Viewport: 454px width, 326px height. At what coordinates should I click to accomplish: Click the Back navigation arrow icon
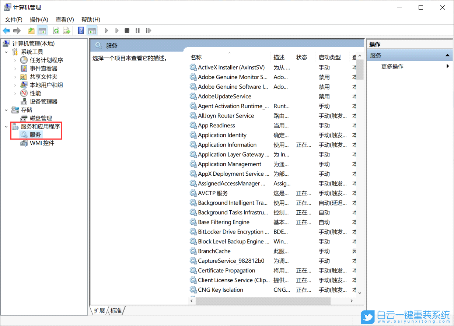tap(6, 30)
